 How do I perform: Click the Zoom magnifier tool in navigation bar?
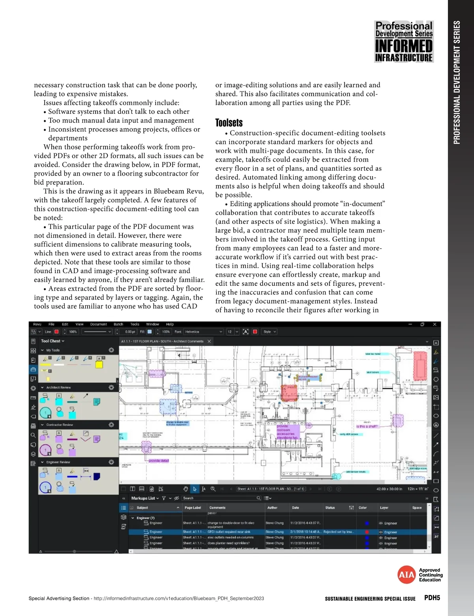pos(213,489)
